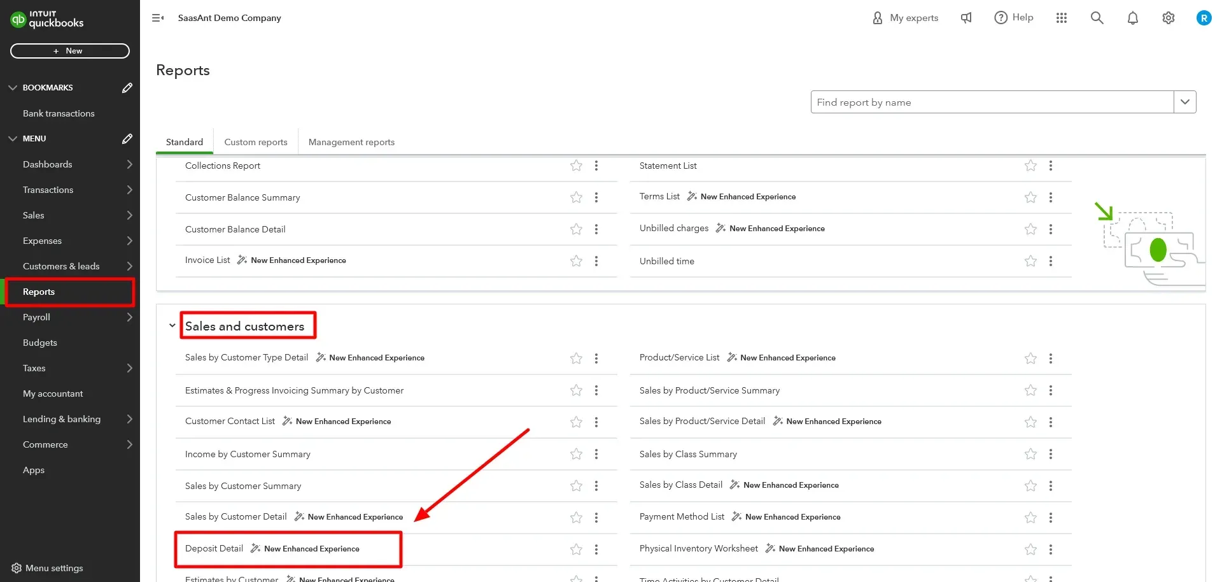The height and width of the screenshot is (582, 1222).
Task: Click the QuickBooks logo
Action: [47, 19]
